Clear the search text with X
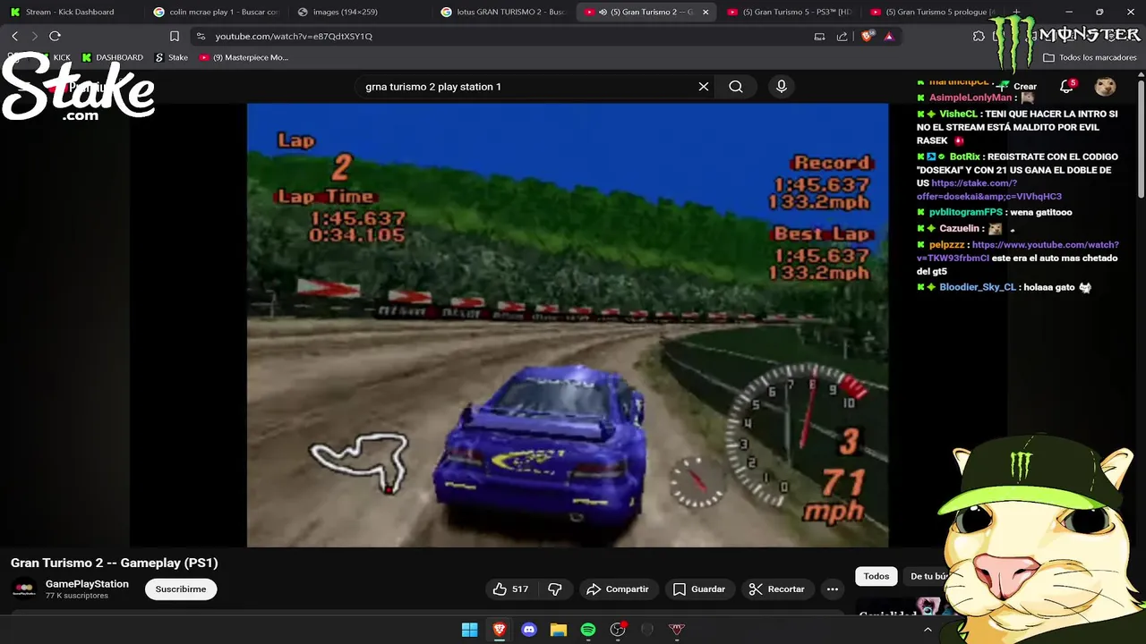This screenshot has width=1146, height=644. click(704, 87)
